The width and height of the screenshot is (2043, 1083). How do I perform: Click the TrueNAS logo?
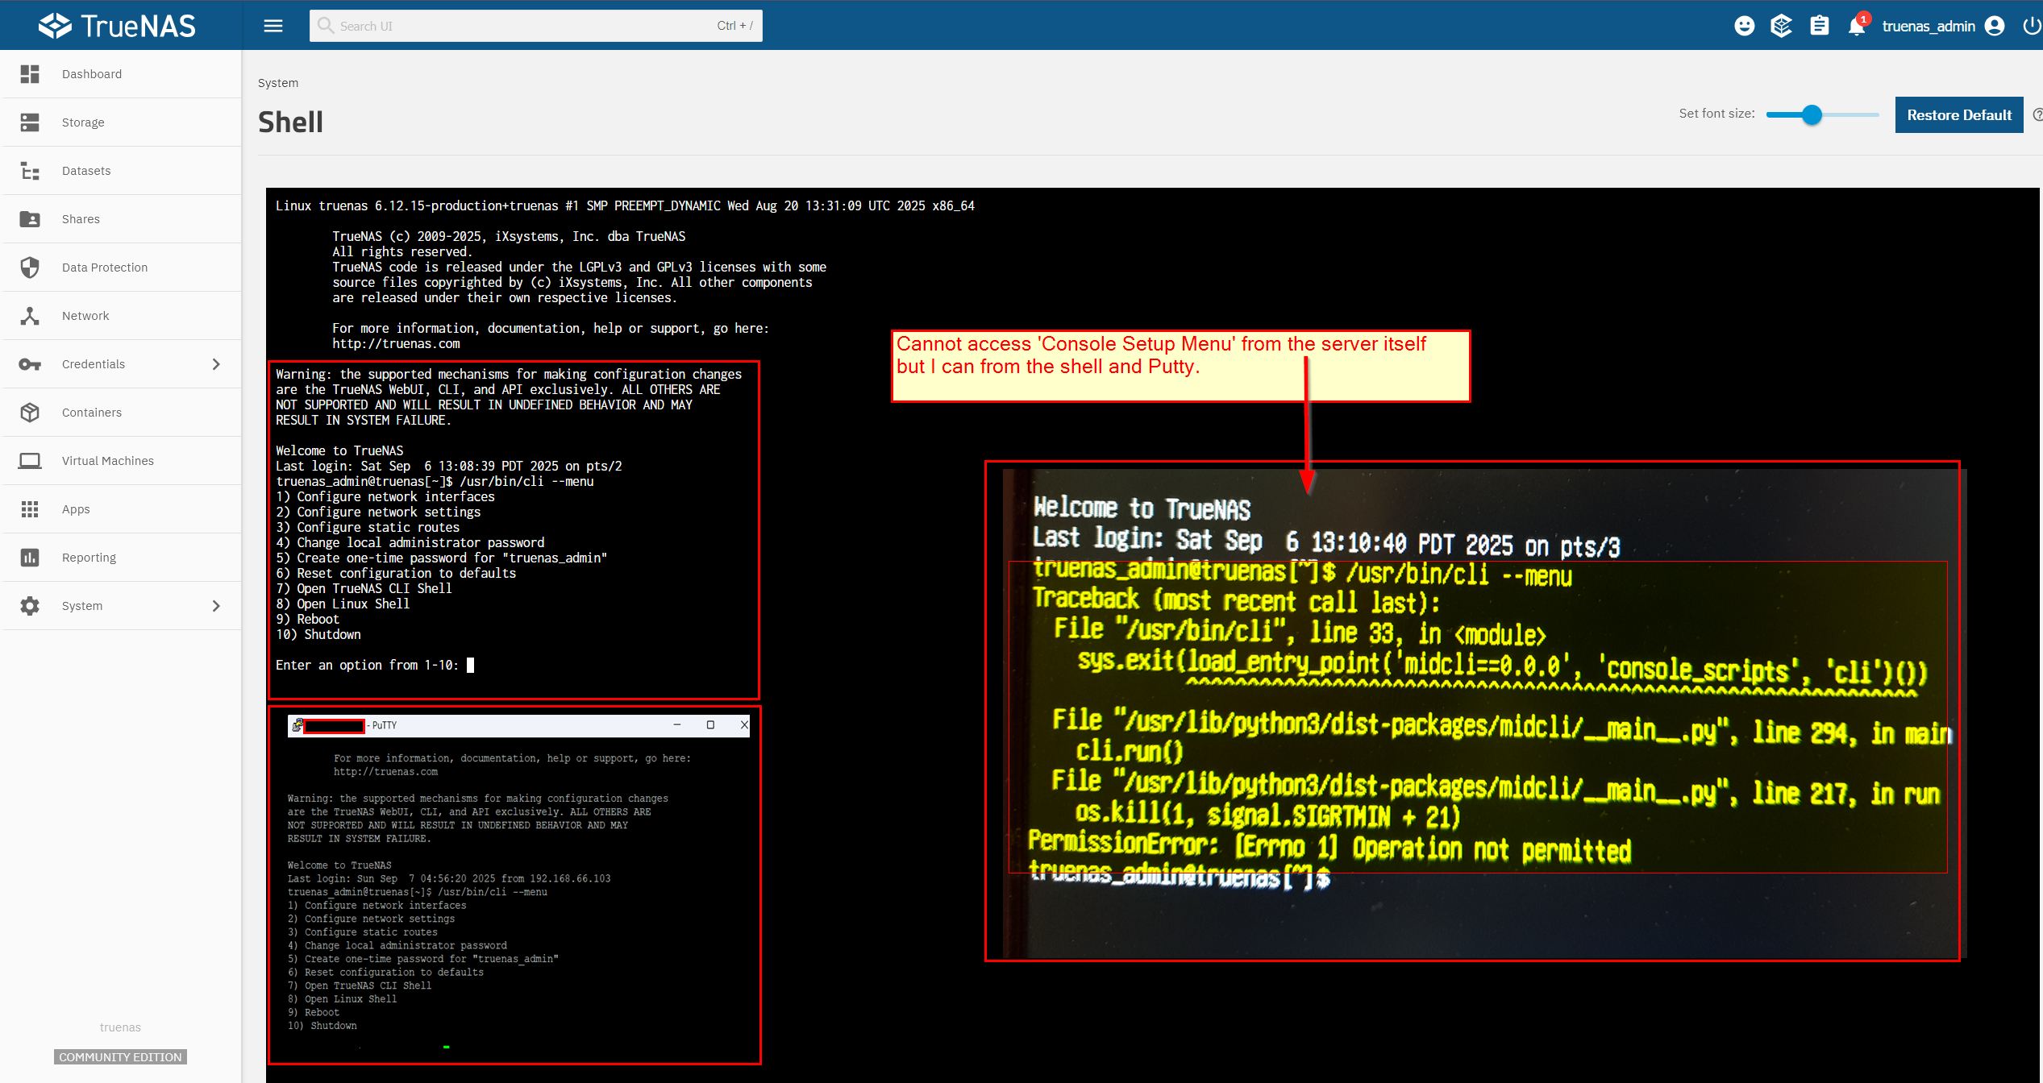(117, 26)
